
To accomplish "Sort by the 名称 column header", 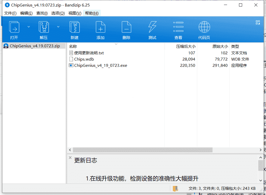I will [x=73, y=47].
